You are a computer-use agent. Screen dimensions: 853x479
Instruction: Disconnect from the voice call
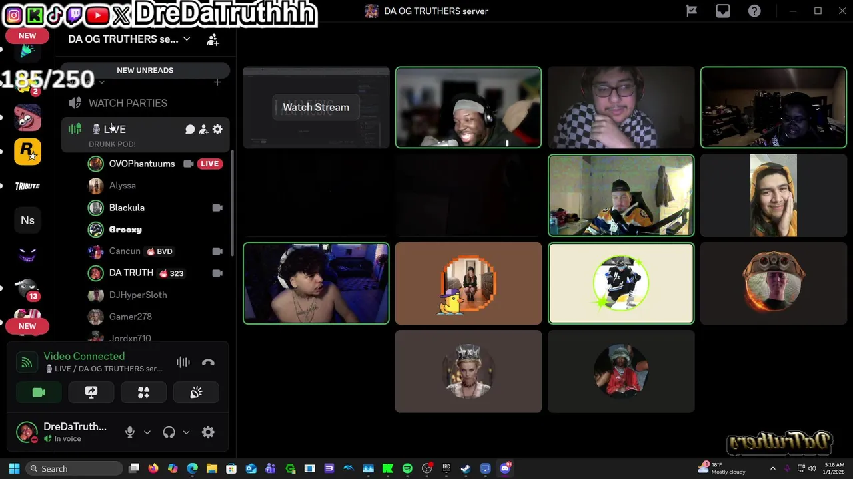point(208,362)
